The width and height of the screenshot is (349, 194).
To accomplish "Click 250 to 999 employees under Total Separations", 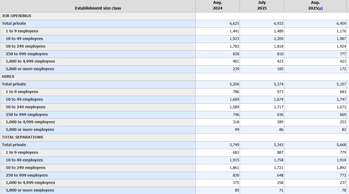I will tap(27, 175).
